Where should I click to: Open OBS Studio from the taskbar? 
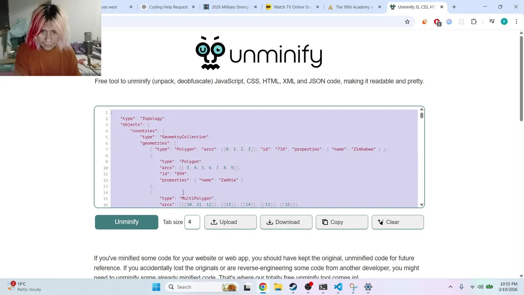(308, 287)
